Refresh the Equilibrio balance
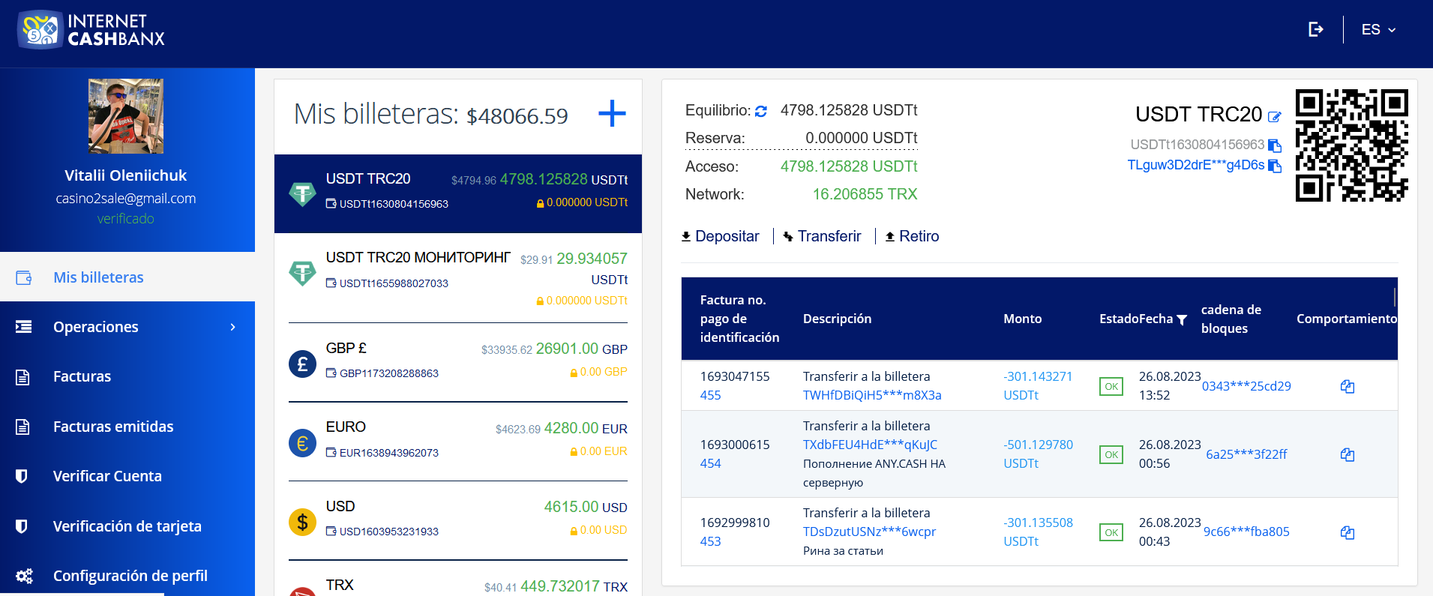 click(x=761, y=111)
